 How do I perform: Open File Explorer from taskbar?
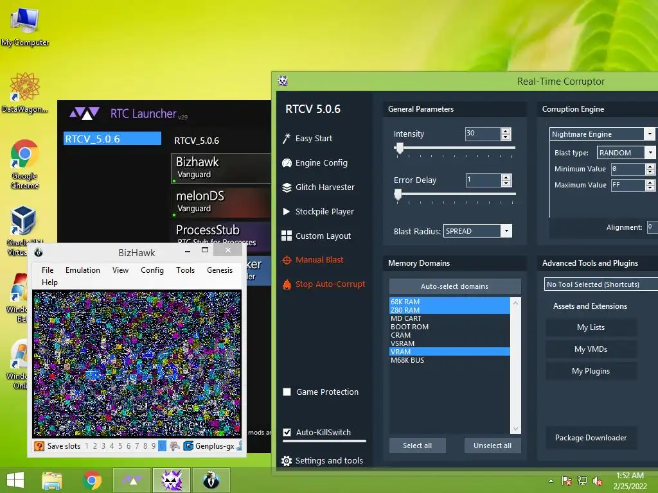[52, 480]
